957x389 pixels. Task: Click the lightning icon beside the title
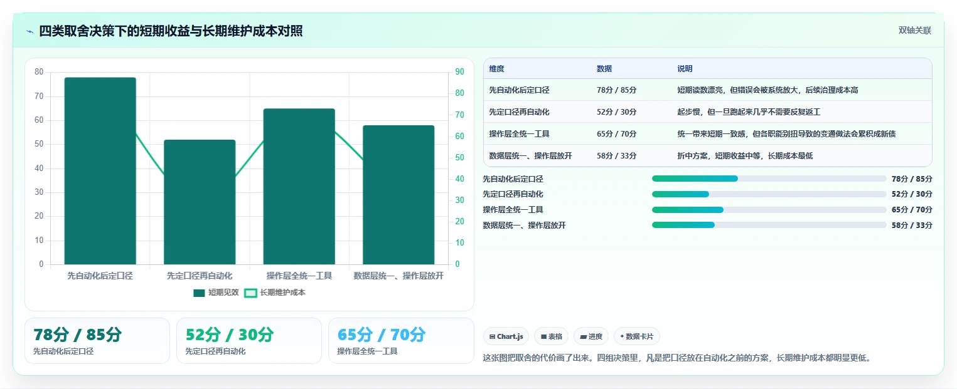click(30, 31)
